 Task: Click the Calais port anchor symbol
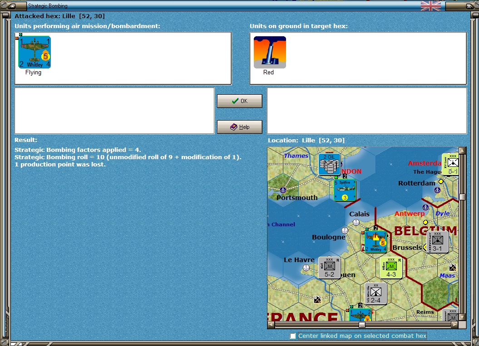pos(356,222)
